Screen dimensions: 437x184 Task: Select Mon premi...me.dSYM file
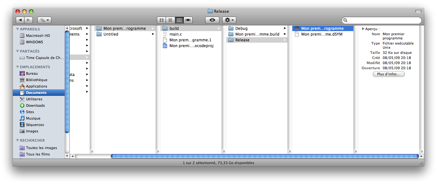(x=323, y=34)
